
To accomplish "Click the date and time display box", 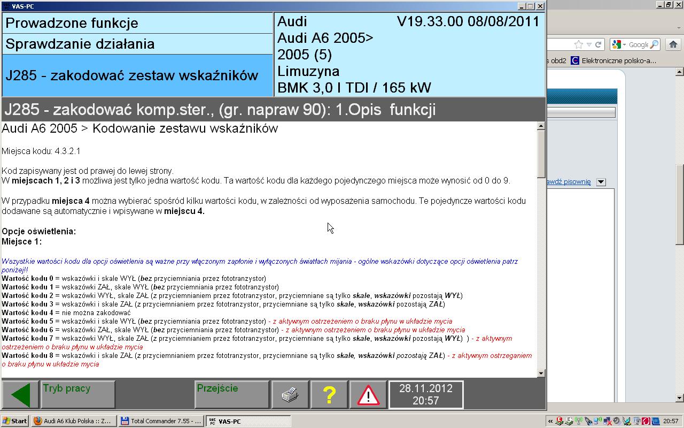I will 426,395.
